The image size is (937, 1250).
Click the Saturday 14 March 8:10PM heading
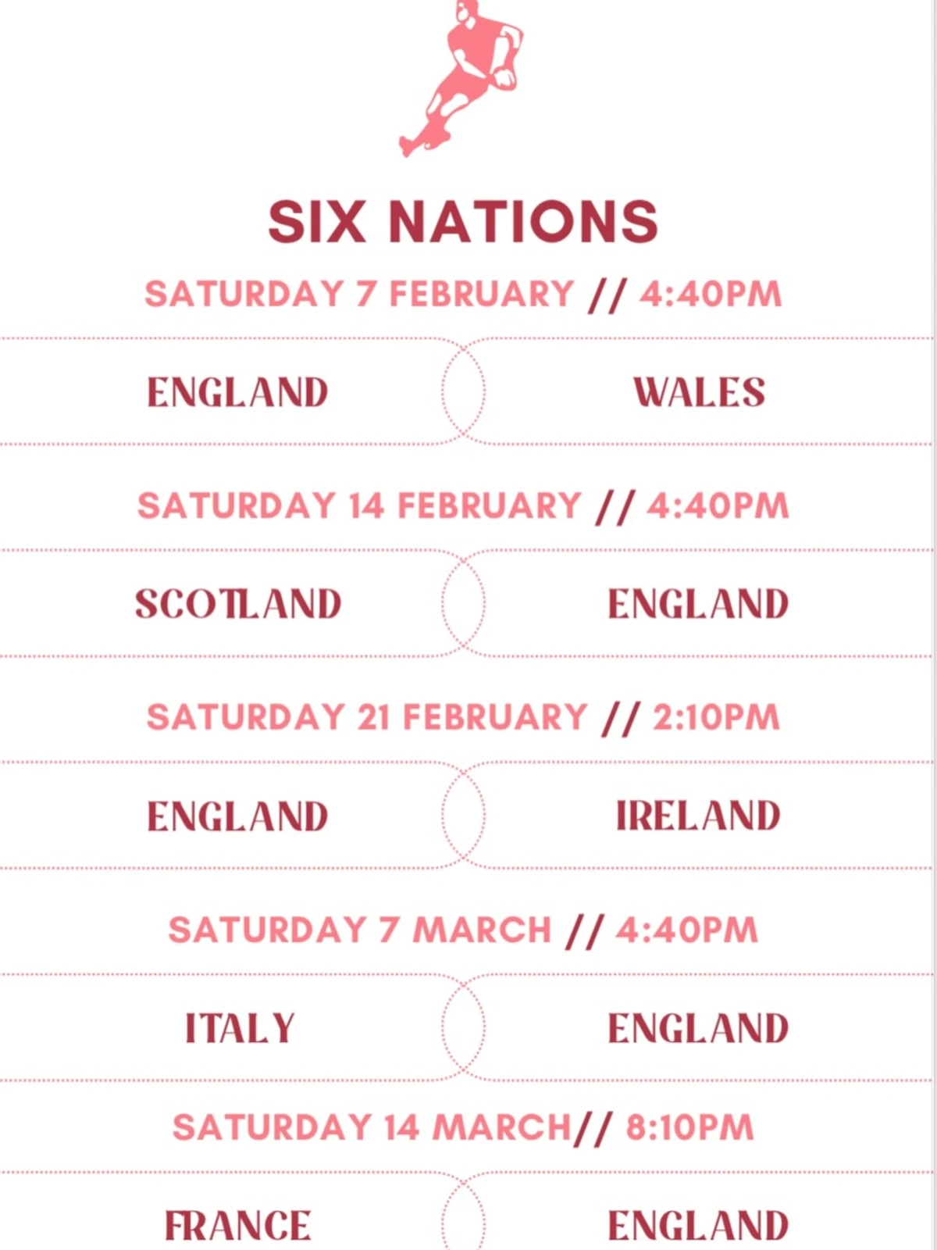462,1127
